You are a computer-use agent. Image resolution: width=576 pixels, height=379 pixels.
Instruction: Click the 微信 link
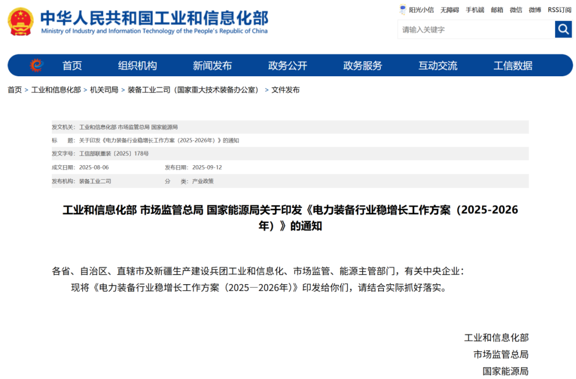(x=516, y=10)
